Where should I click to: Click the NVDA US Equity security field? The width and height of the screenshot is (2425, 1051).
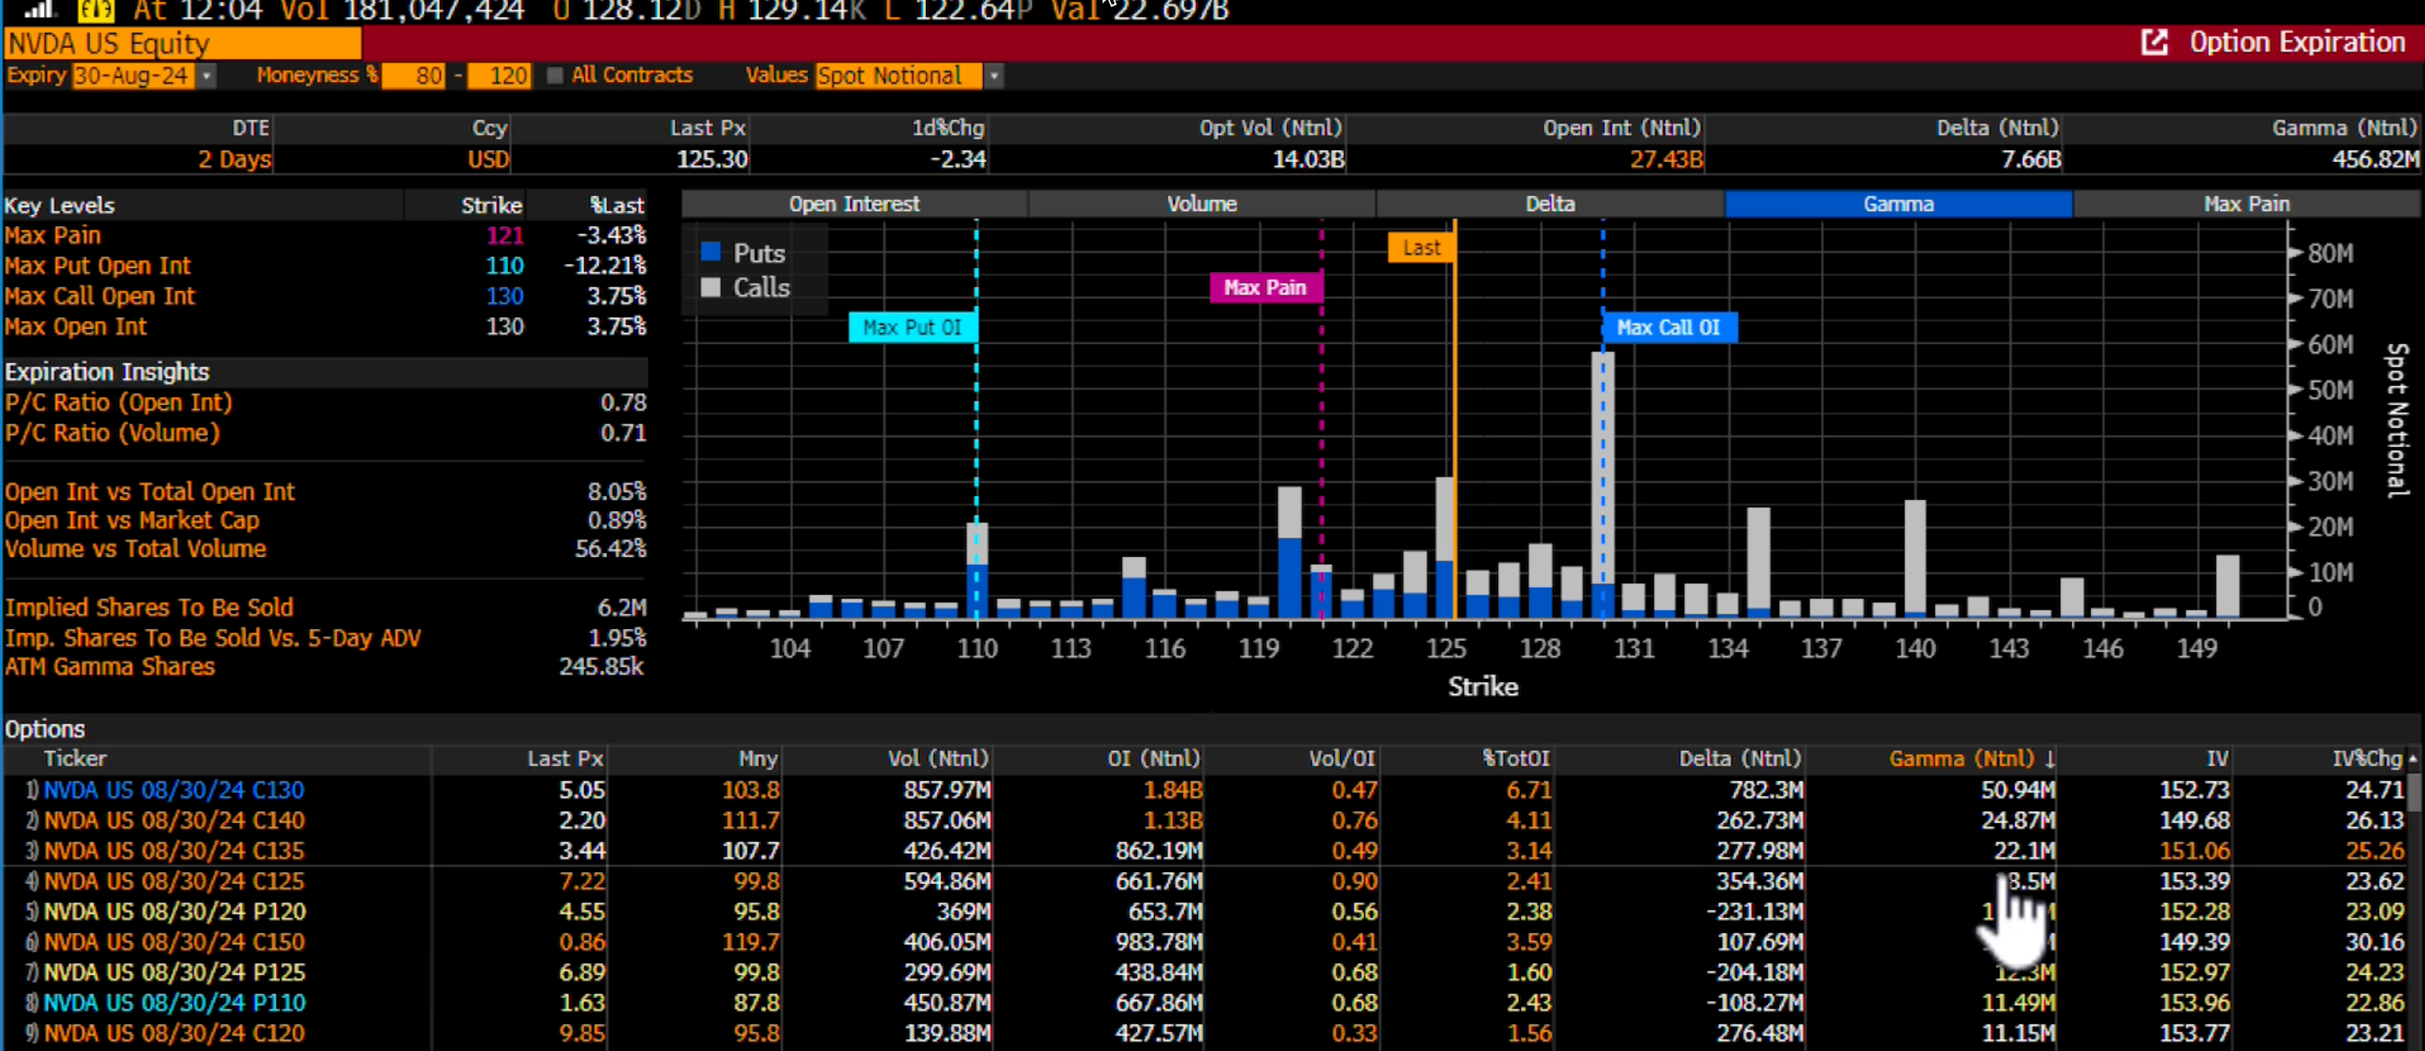tap(183, 43)
